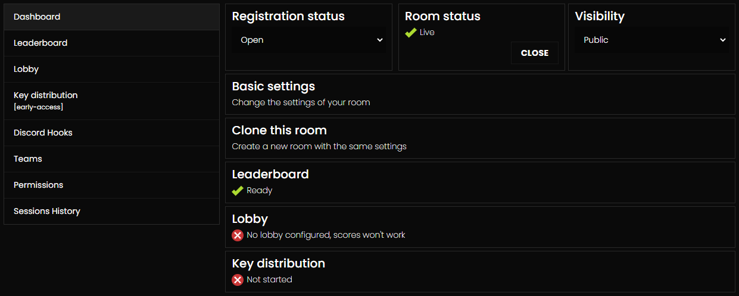Select Discord Hooks in the sidebar

111,133
